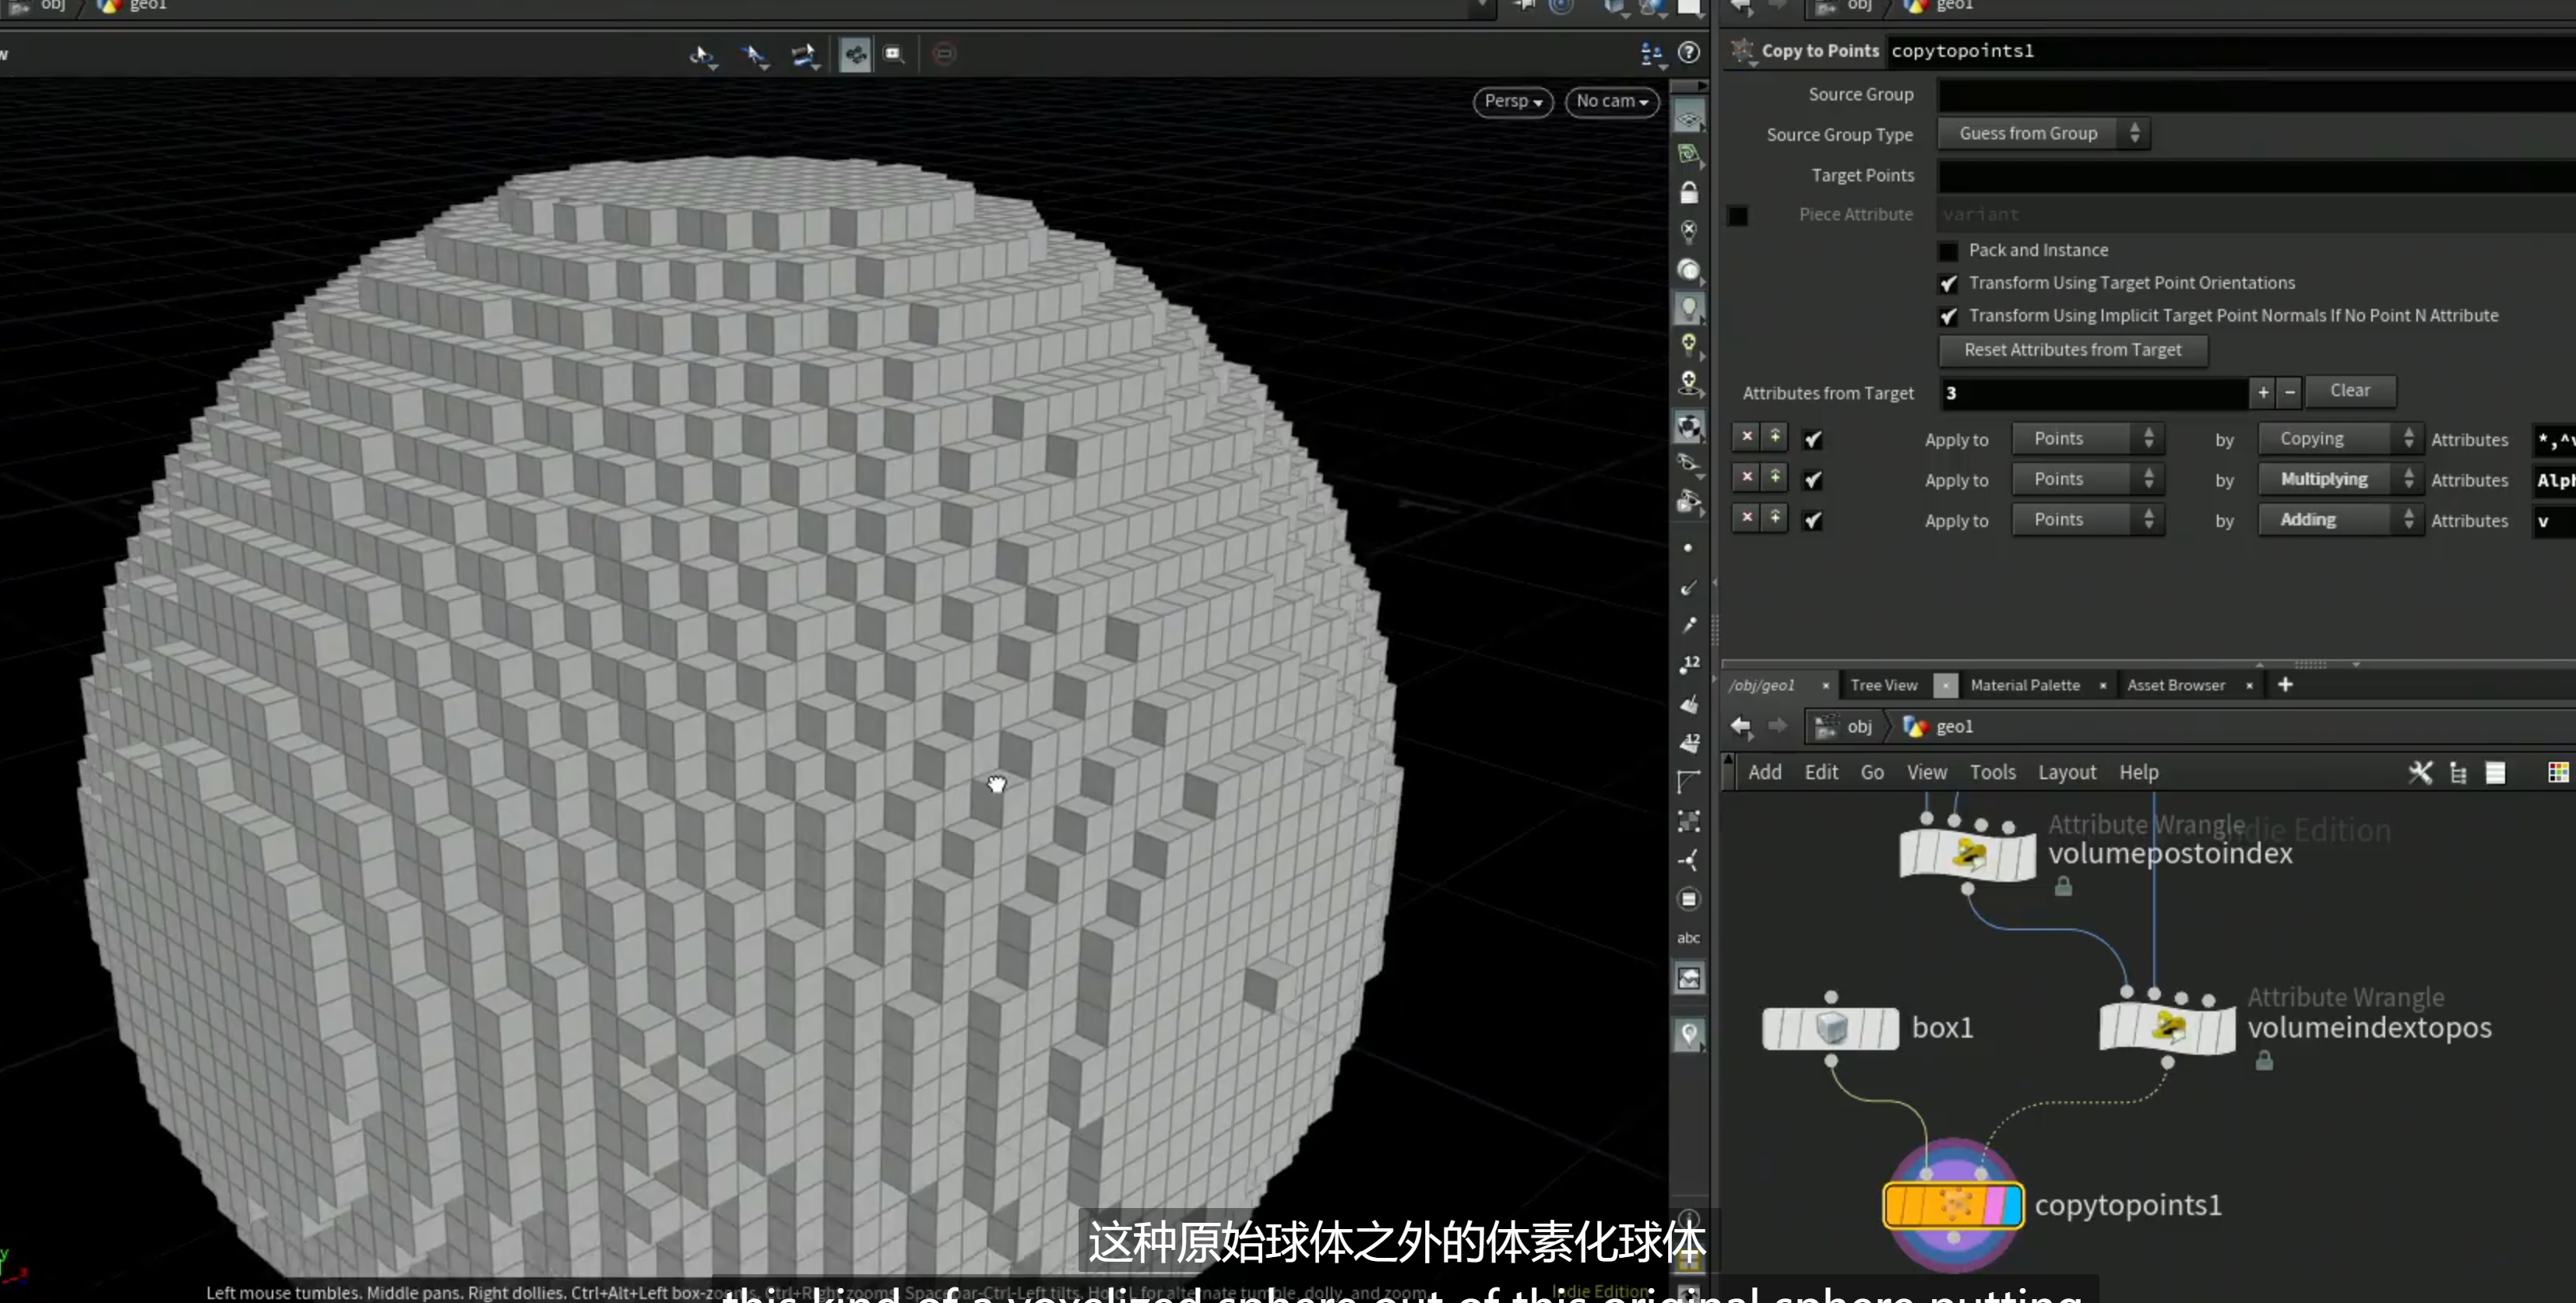The image size is (2576, 1303).
Task: Activate the select tool in viewport toolbar
Action: 702,55
